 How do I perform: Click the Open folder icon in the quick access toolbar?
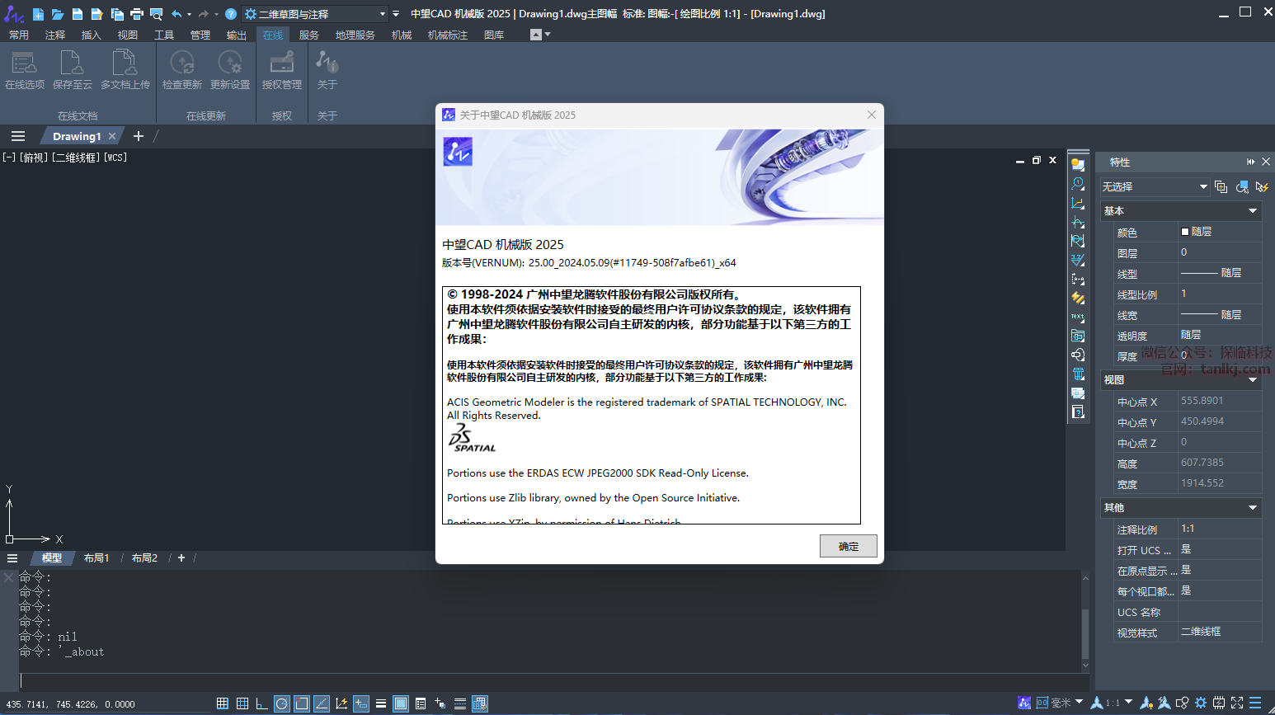(x=58, y=14)
